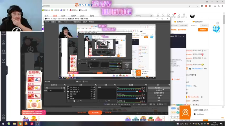Hide the 视频采集设备 2 source

tap(91, 92)
